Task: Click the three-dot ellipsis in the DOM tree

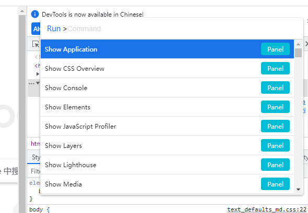Action: (x=31, y=83)
